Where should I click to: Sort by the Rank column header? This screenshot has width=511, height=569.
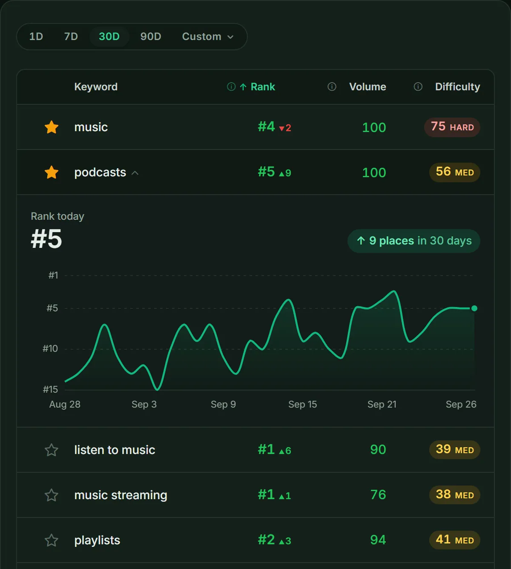(263, 87)
